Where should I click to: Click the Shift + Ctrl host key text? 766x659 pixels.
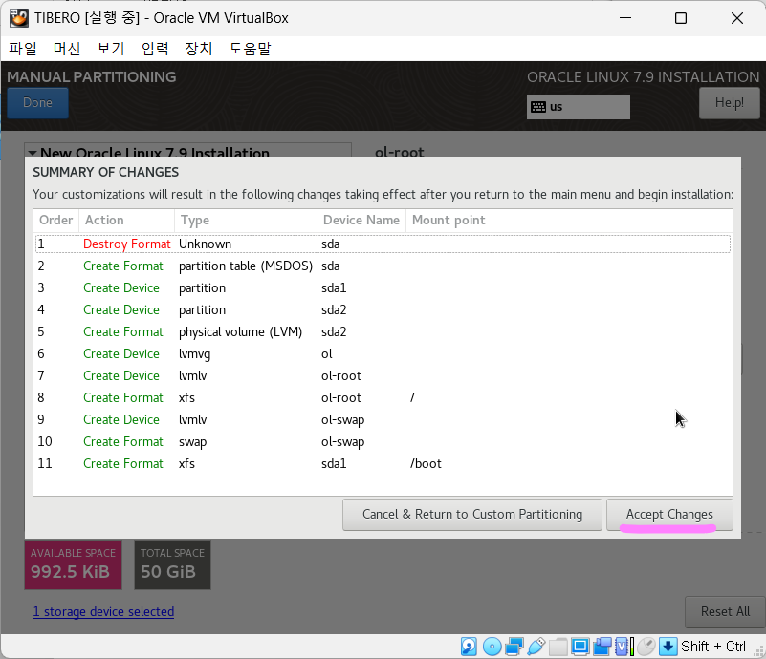click(713, 647)
